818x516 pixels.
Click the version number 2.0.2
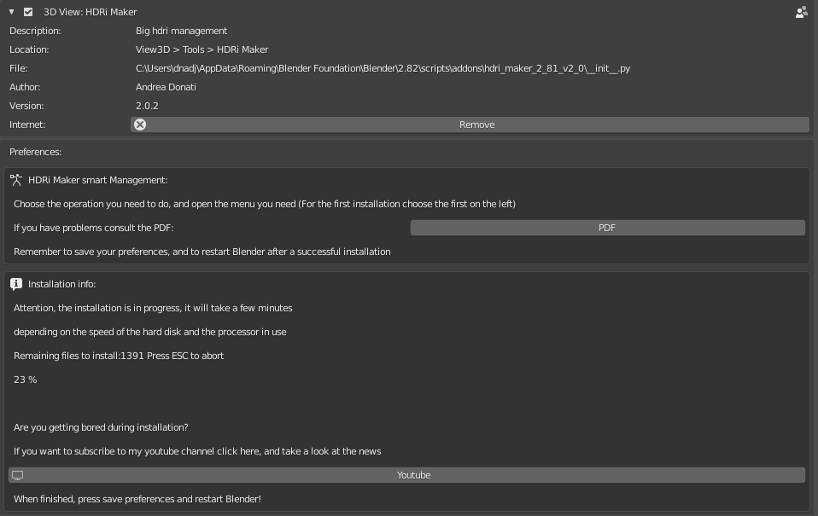coord(147,106)
